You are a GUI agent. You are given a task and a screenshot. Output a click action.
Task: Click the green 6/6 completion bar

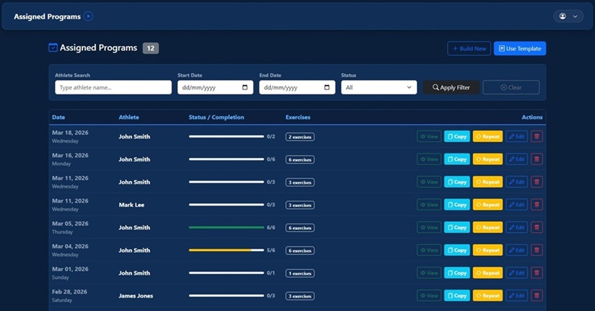point(226,227)
